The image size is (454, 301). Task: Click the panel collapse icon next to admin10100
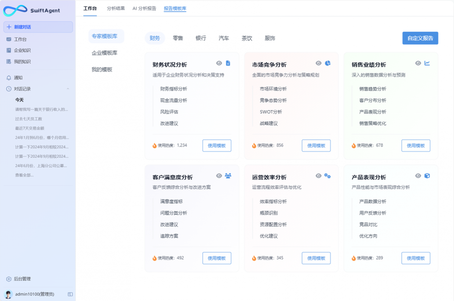[69, 294]
